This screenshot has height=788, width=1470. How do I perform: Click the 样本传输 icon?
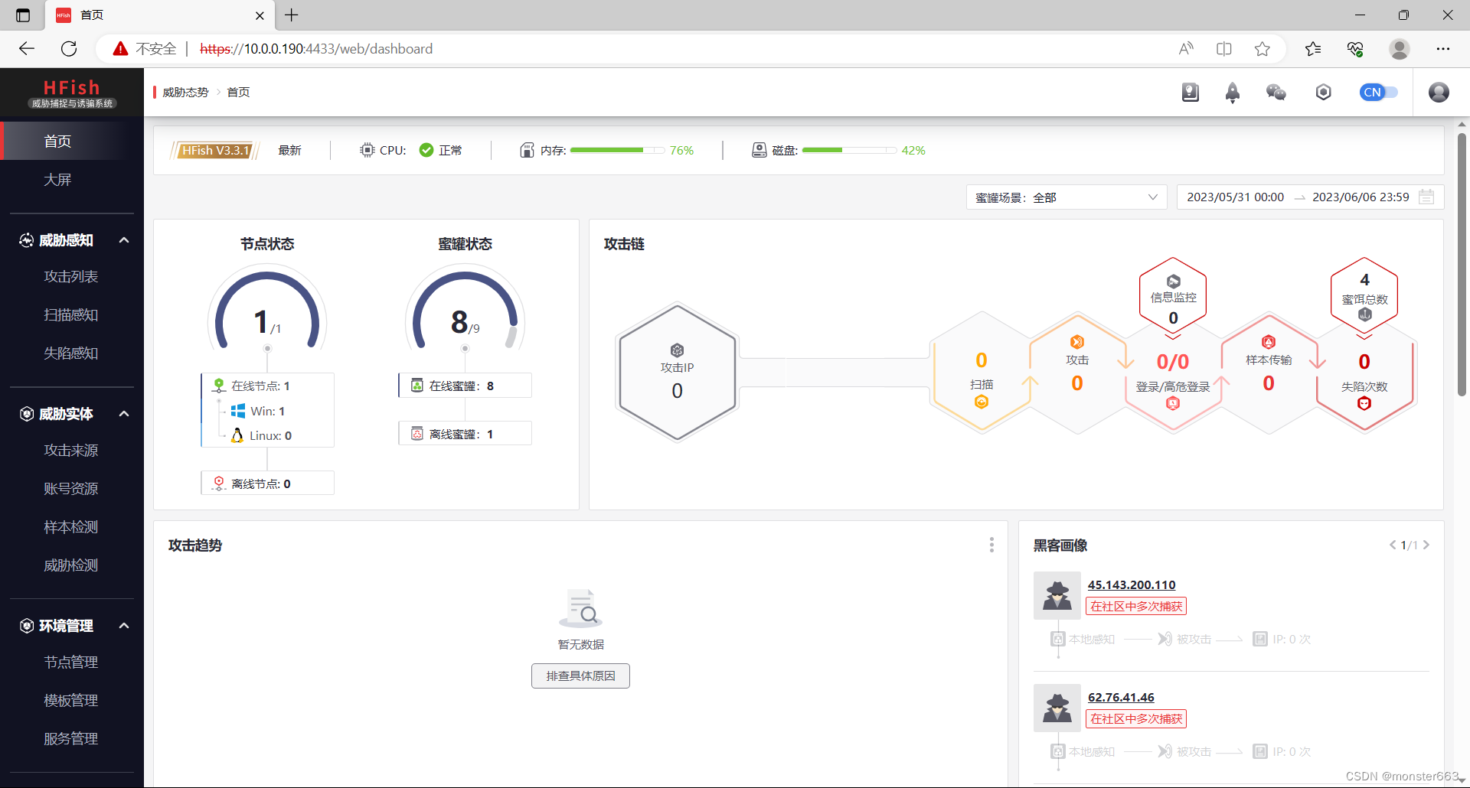1269,342
